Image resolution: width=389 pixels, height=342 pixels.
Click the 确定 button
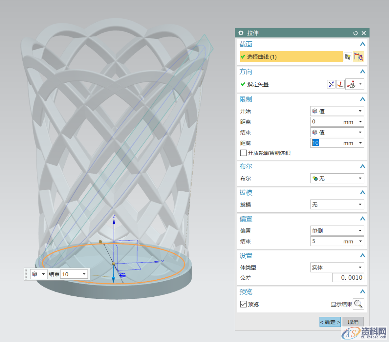pos(330,322)
